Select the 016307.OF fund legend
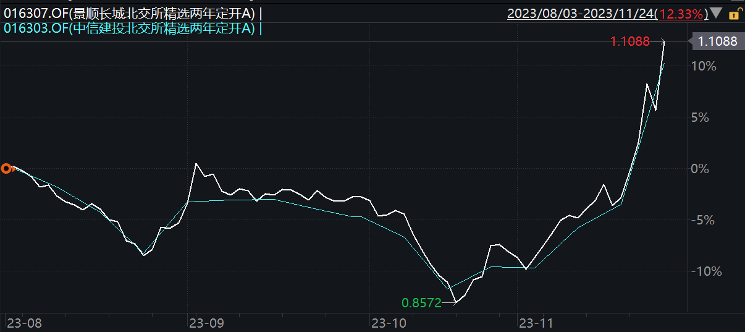The width and height of the screenshot is (745, 332). click(130, 13)
